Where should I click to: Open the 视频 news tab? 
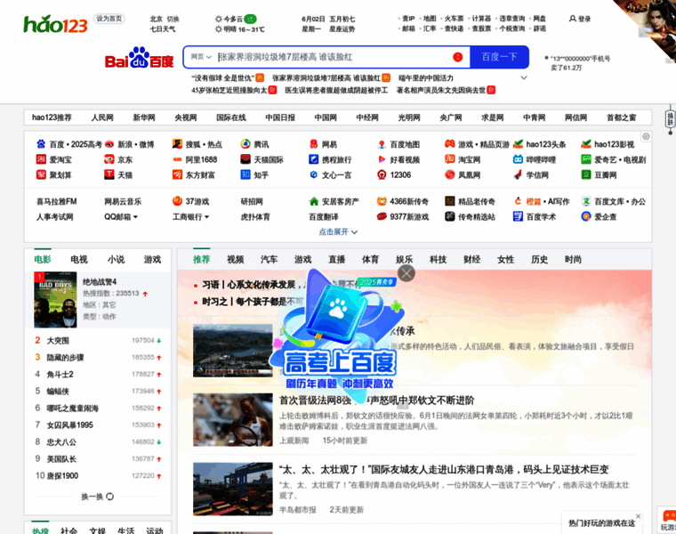point(236,259)
